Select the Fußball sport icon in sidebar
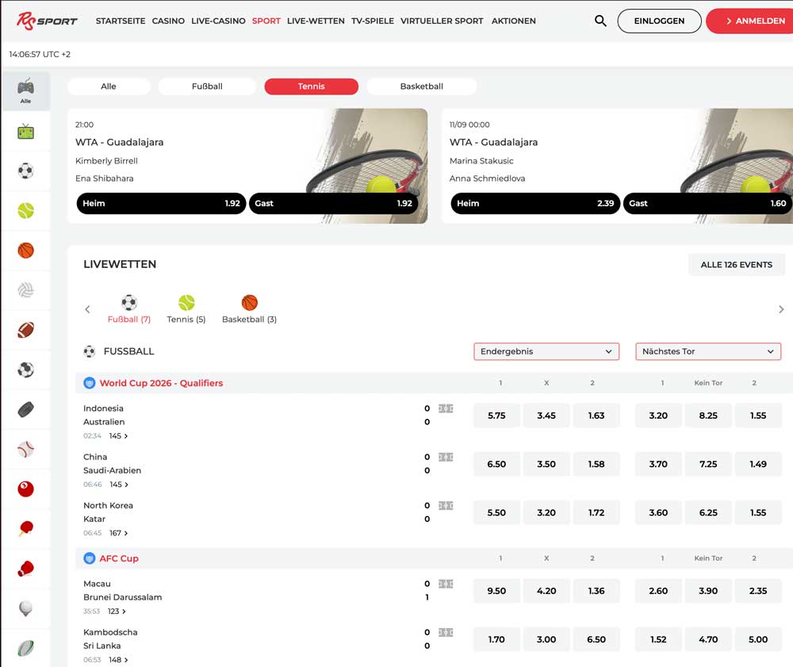The image size is (793, 667). click(x=26, y=171)
